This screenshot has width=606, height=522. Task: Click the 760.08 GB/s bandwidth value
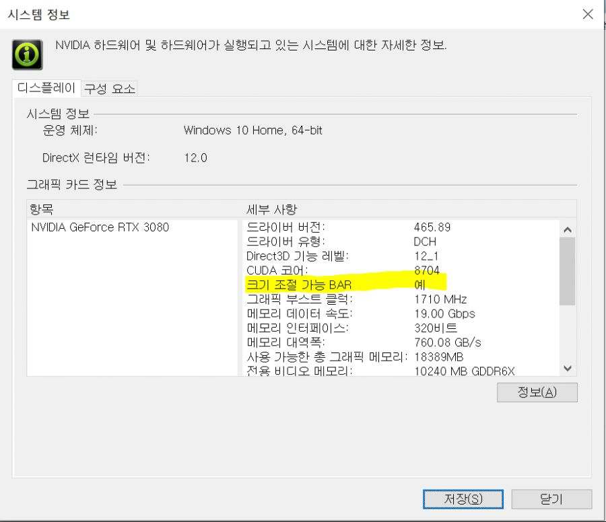pos(448,342)
